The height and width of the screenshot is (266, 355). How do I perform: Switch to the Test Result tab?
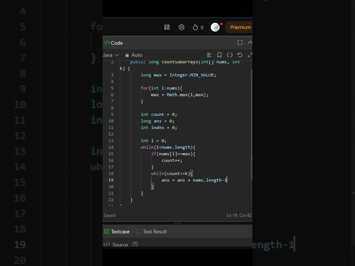[x=151, y=232]
